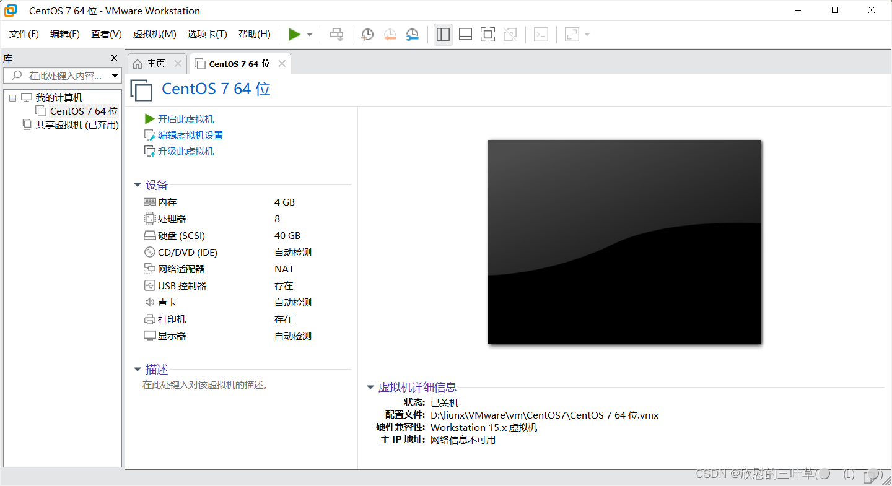Image resolution: width=892 pixels, height=486 pixels.
Task: Click the 打印机 device label
Action: coord(172,319)
